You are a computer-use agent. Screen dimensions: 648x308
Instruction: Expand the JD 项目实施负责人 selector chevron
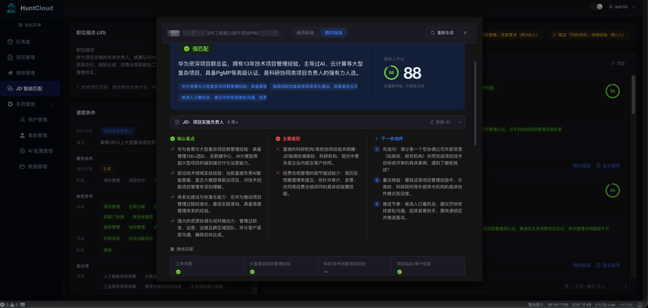459,122
